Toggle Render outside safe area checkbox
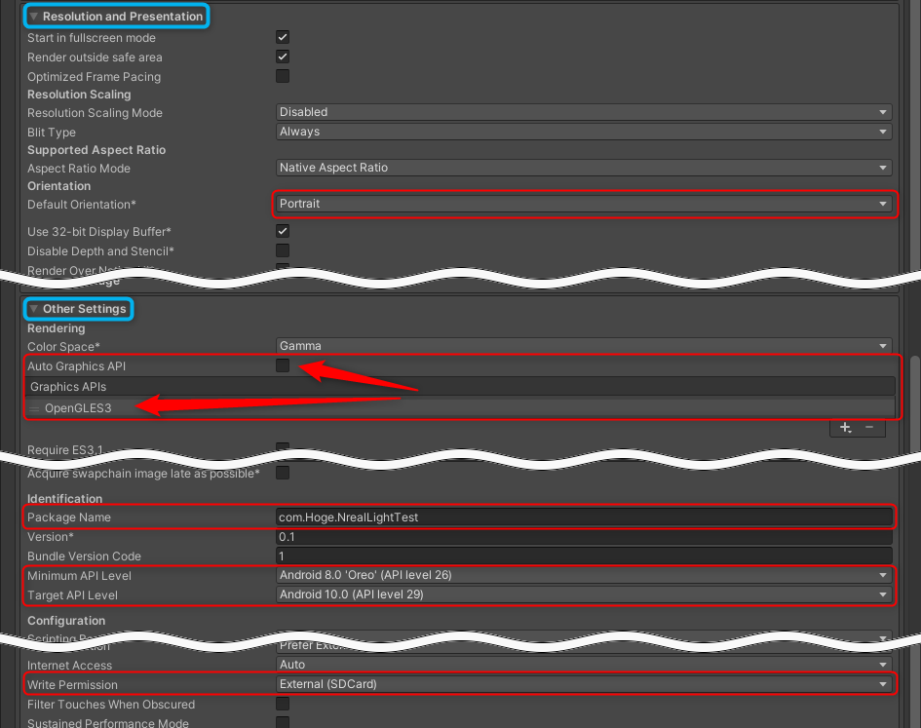 (x=283, y=57)
